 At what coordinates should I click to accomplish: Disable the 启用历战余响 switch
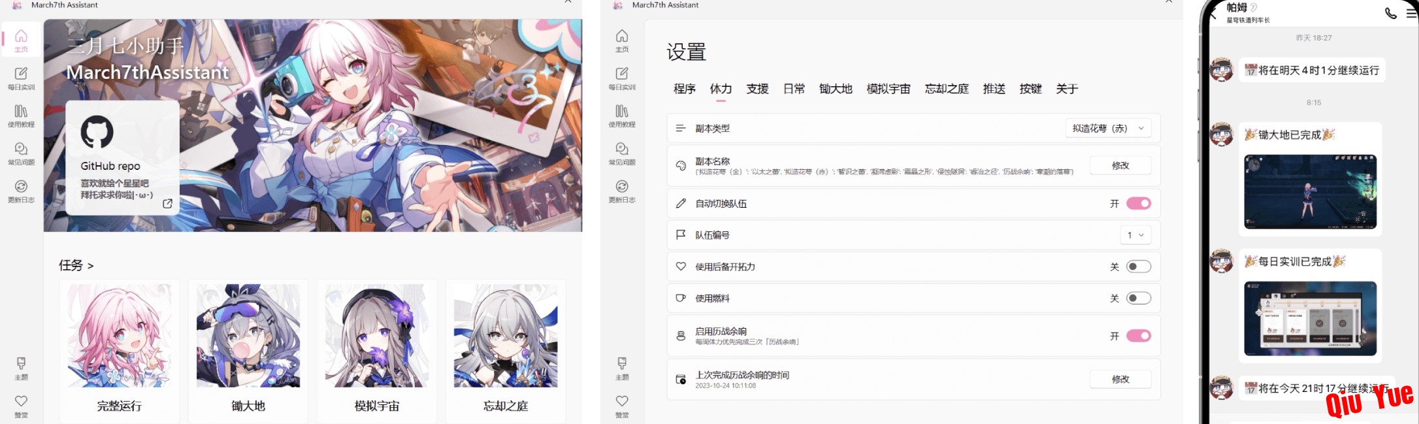pyautogui.click(x=1139, y=336)
